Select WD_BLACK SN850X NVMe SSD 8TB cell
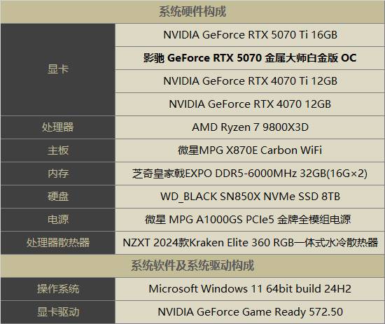385x324 pixels. tap(250, 197)
